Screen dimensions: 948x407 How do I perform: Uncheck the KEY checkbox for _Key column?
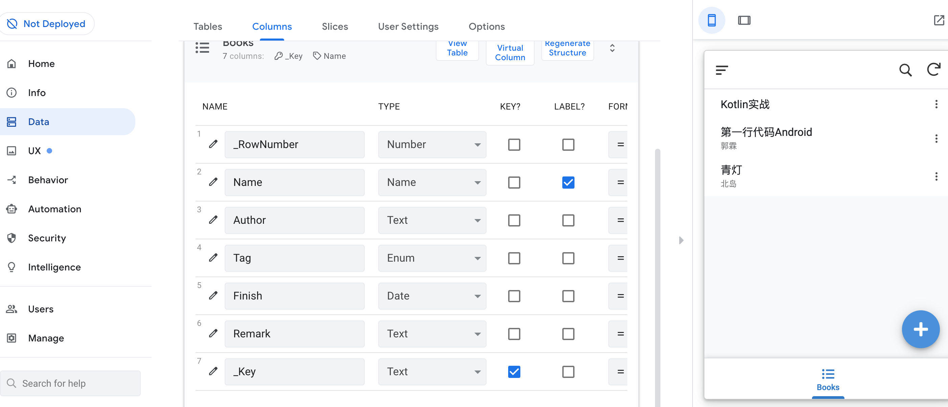point(514,372)
